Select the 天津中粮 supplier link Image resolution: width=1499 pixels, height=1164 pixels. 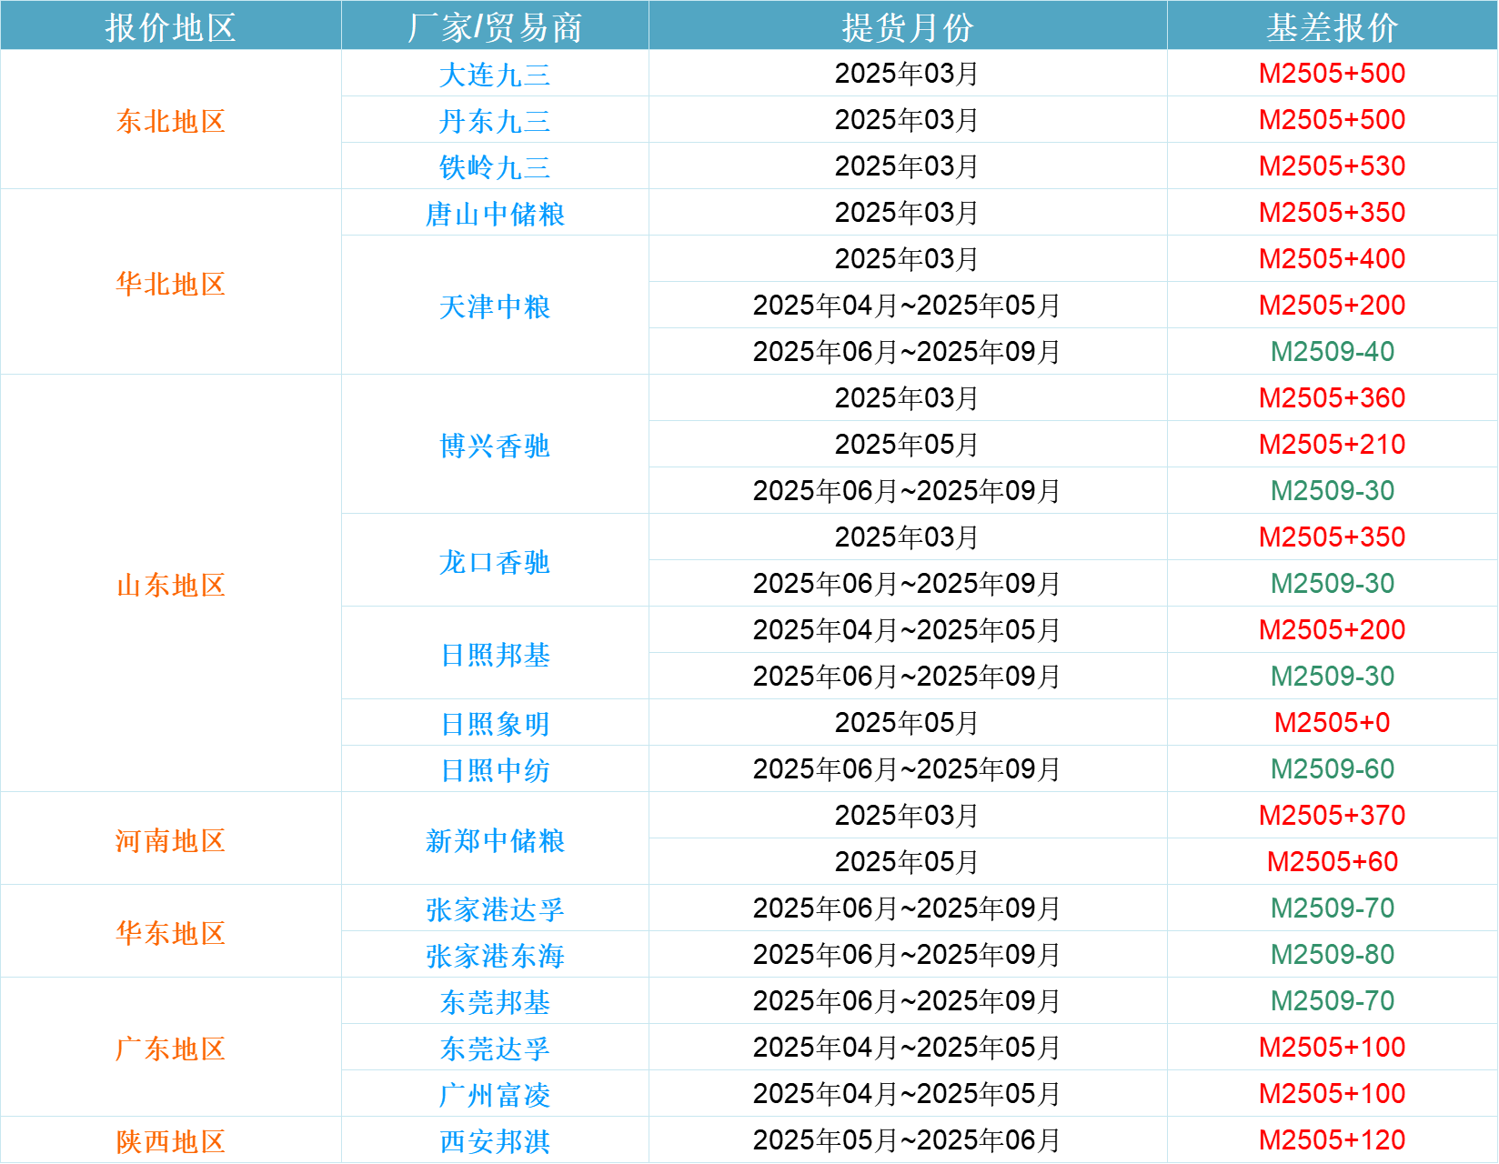click(x=495, y=306)
